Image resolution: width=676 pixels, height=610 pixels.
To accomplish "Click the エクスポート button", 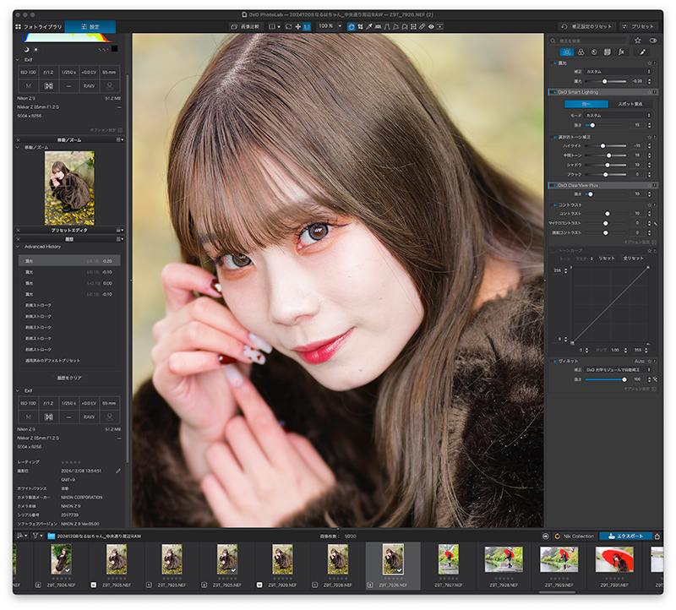I will pyautogui.click(x=625, y=536).
